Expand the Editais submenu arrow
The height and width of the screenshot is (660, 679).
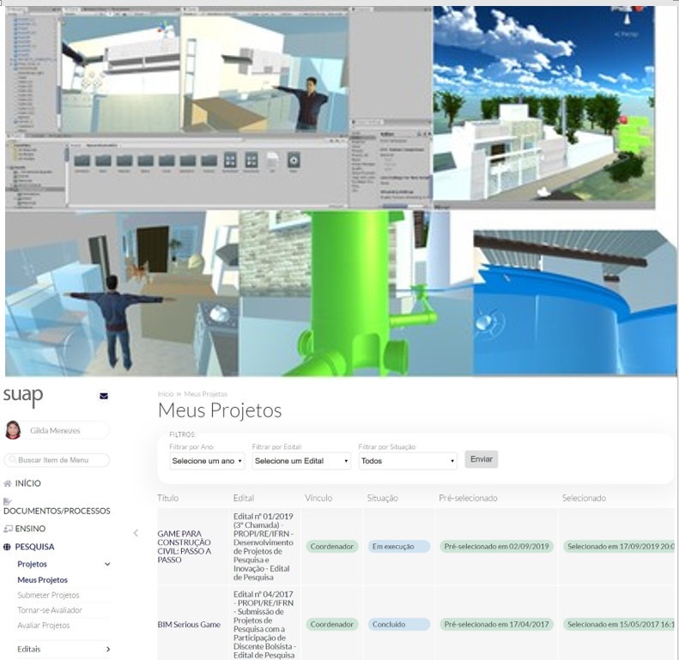click(107, 650)
